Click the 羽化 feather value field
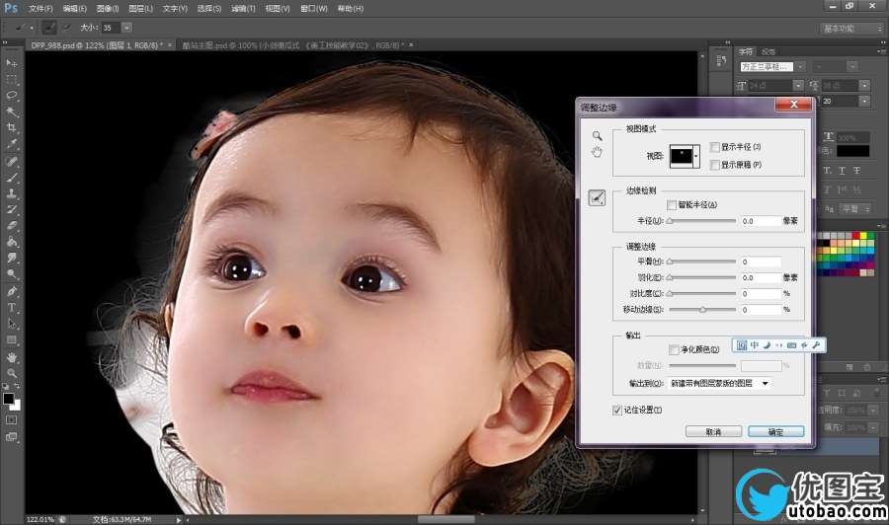 tap(761, 277)
